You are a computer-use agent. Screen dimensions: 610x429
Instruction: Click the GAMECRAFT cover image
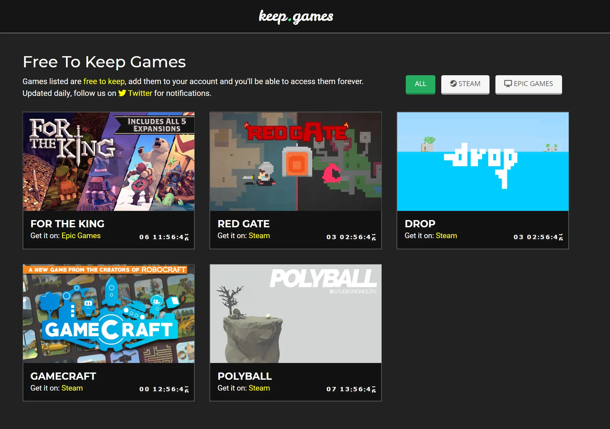coord(108,314)
